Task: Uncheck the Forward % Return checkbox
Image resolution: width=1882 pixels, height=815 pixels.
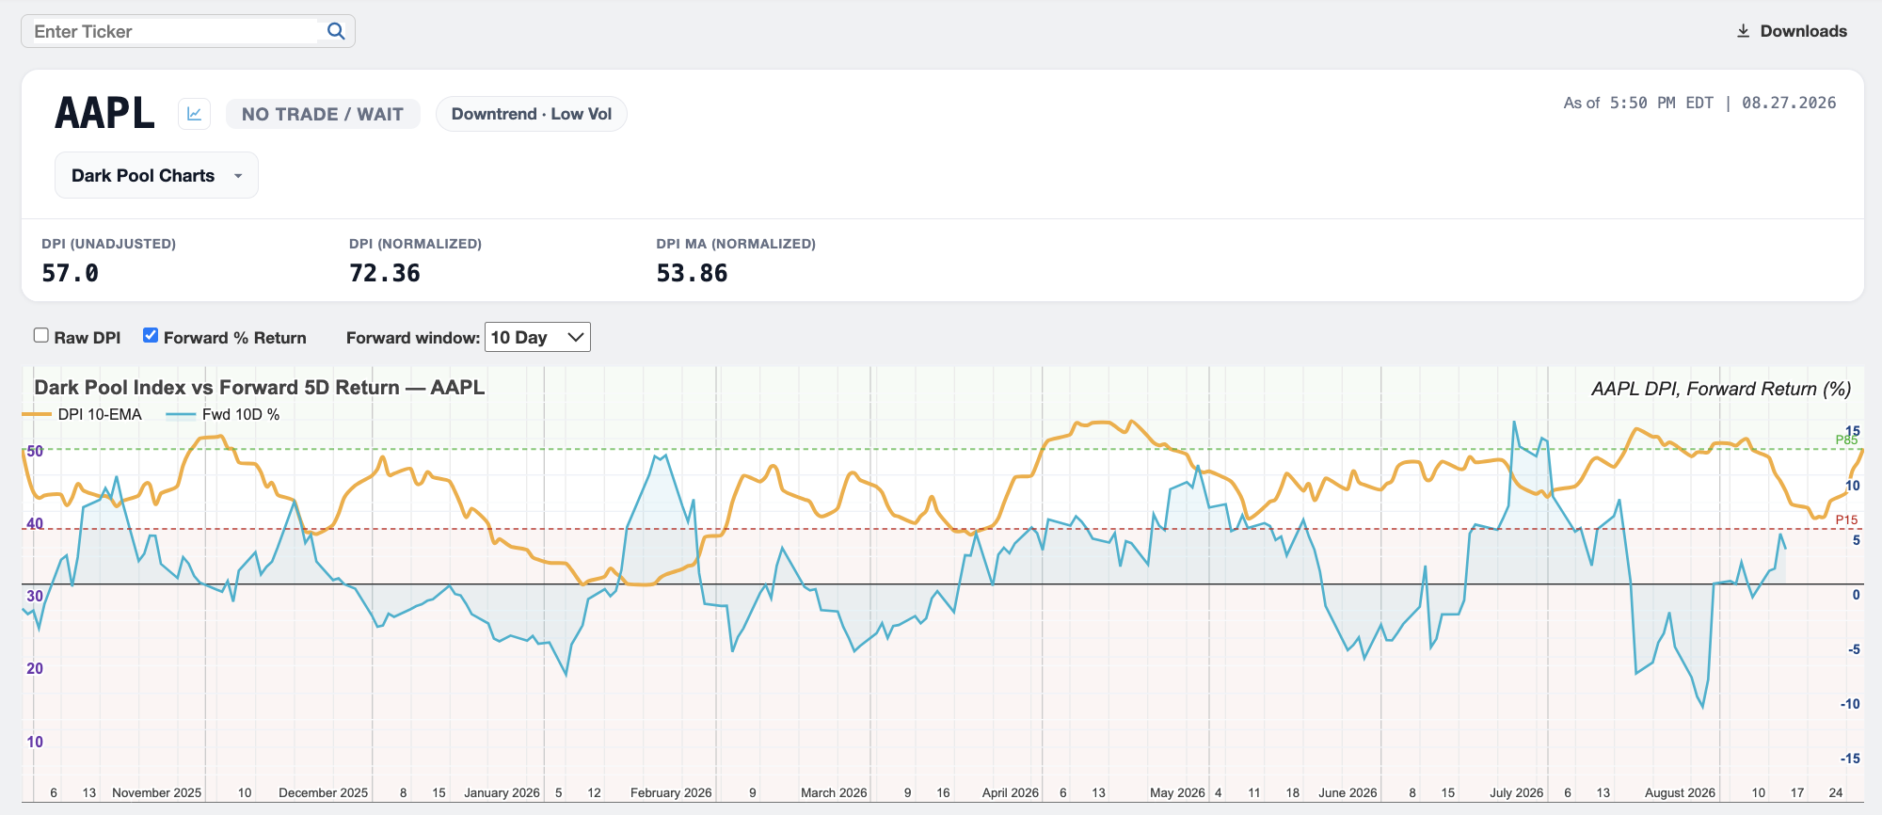Action: pyautogui.click(x=151, y=335)
